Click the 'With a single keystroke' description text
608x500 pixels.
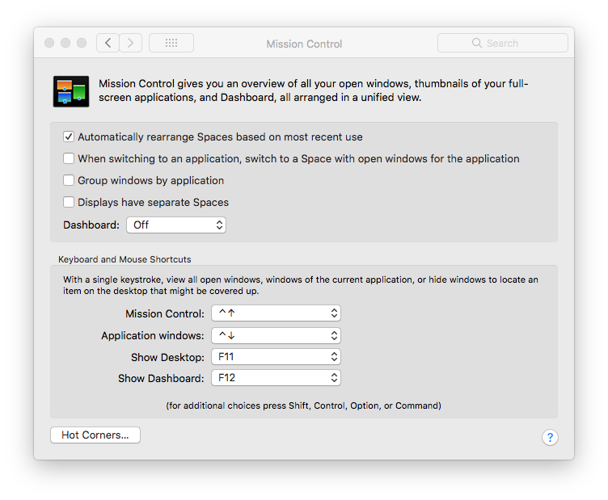pos(301,285)
